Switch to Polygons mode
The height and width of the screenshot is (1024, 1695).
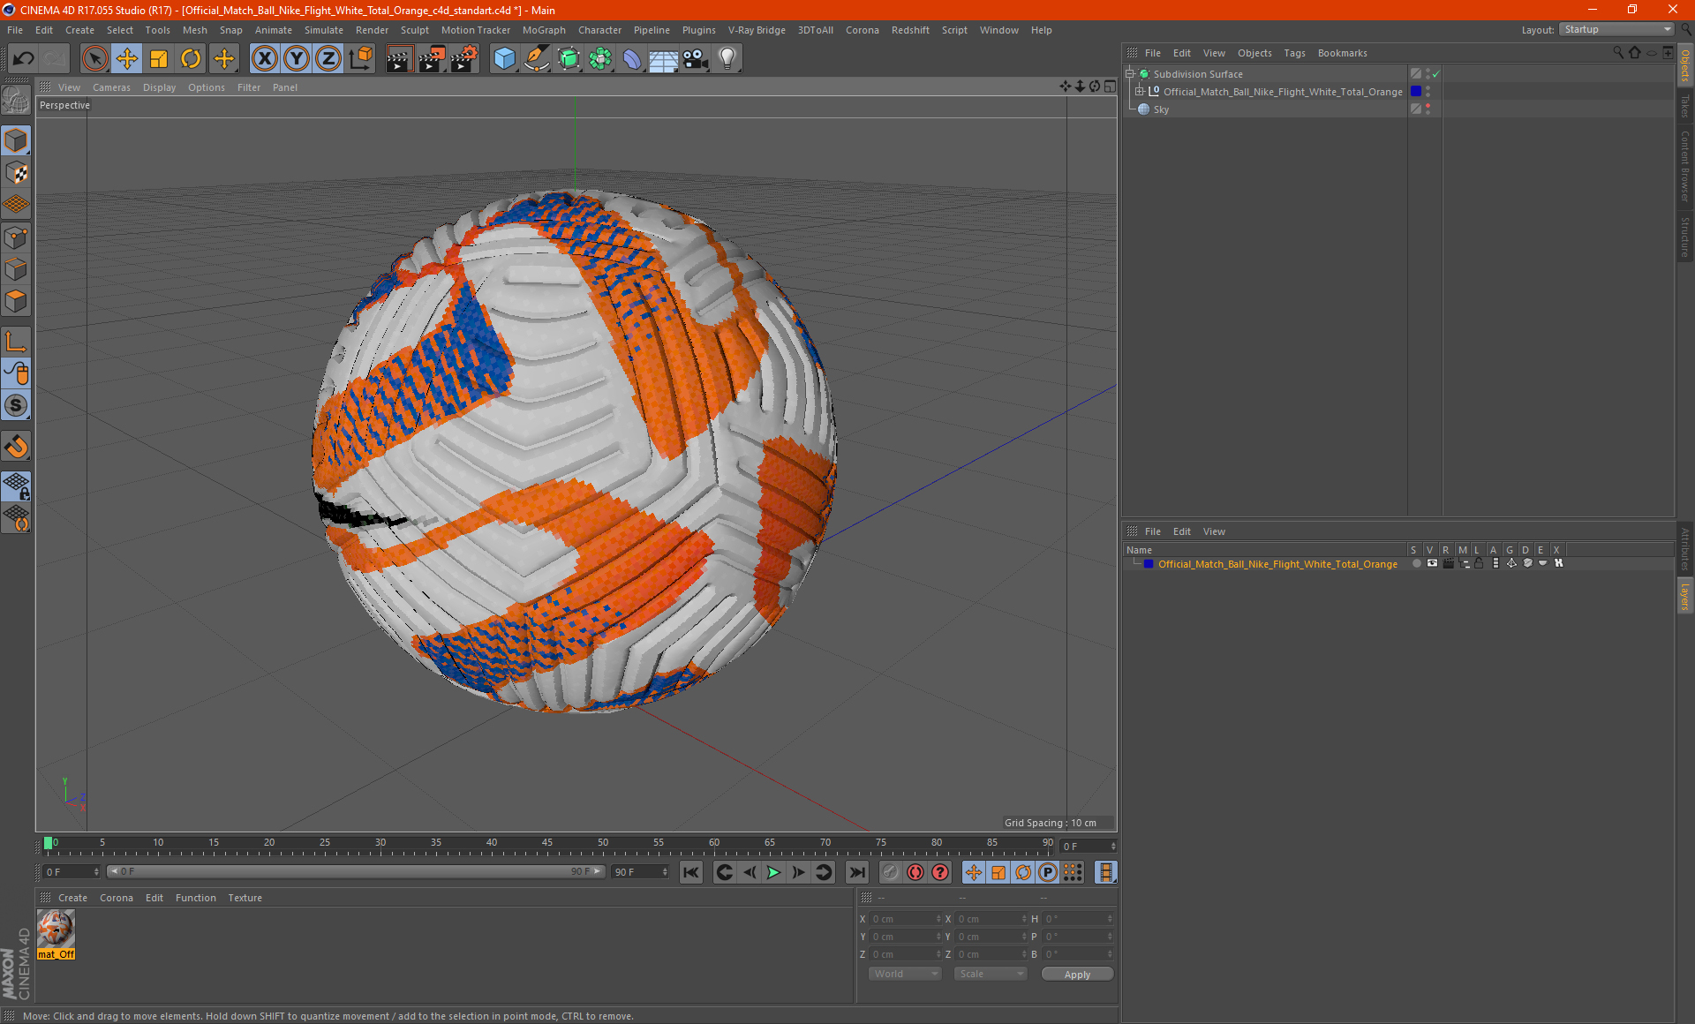coord(16,301)
